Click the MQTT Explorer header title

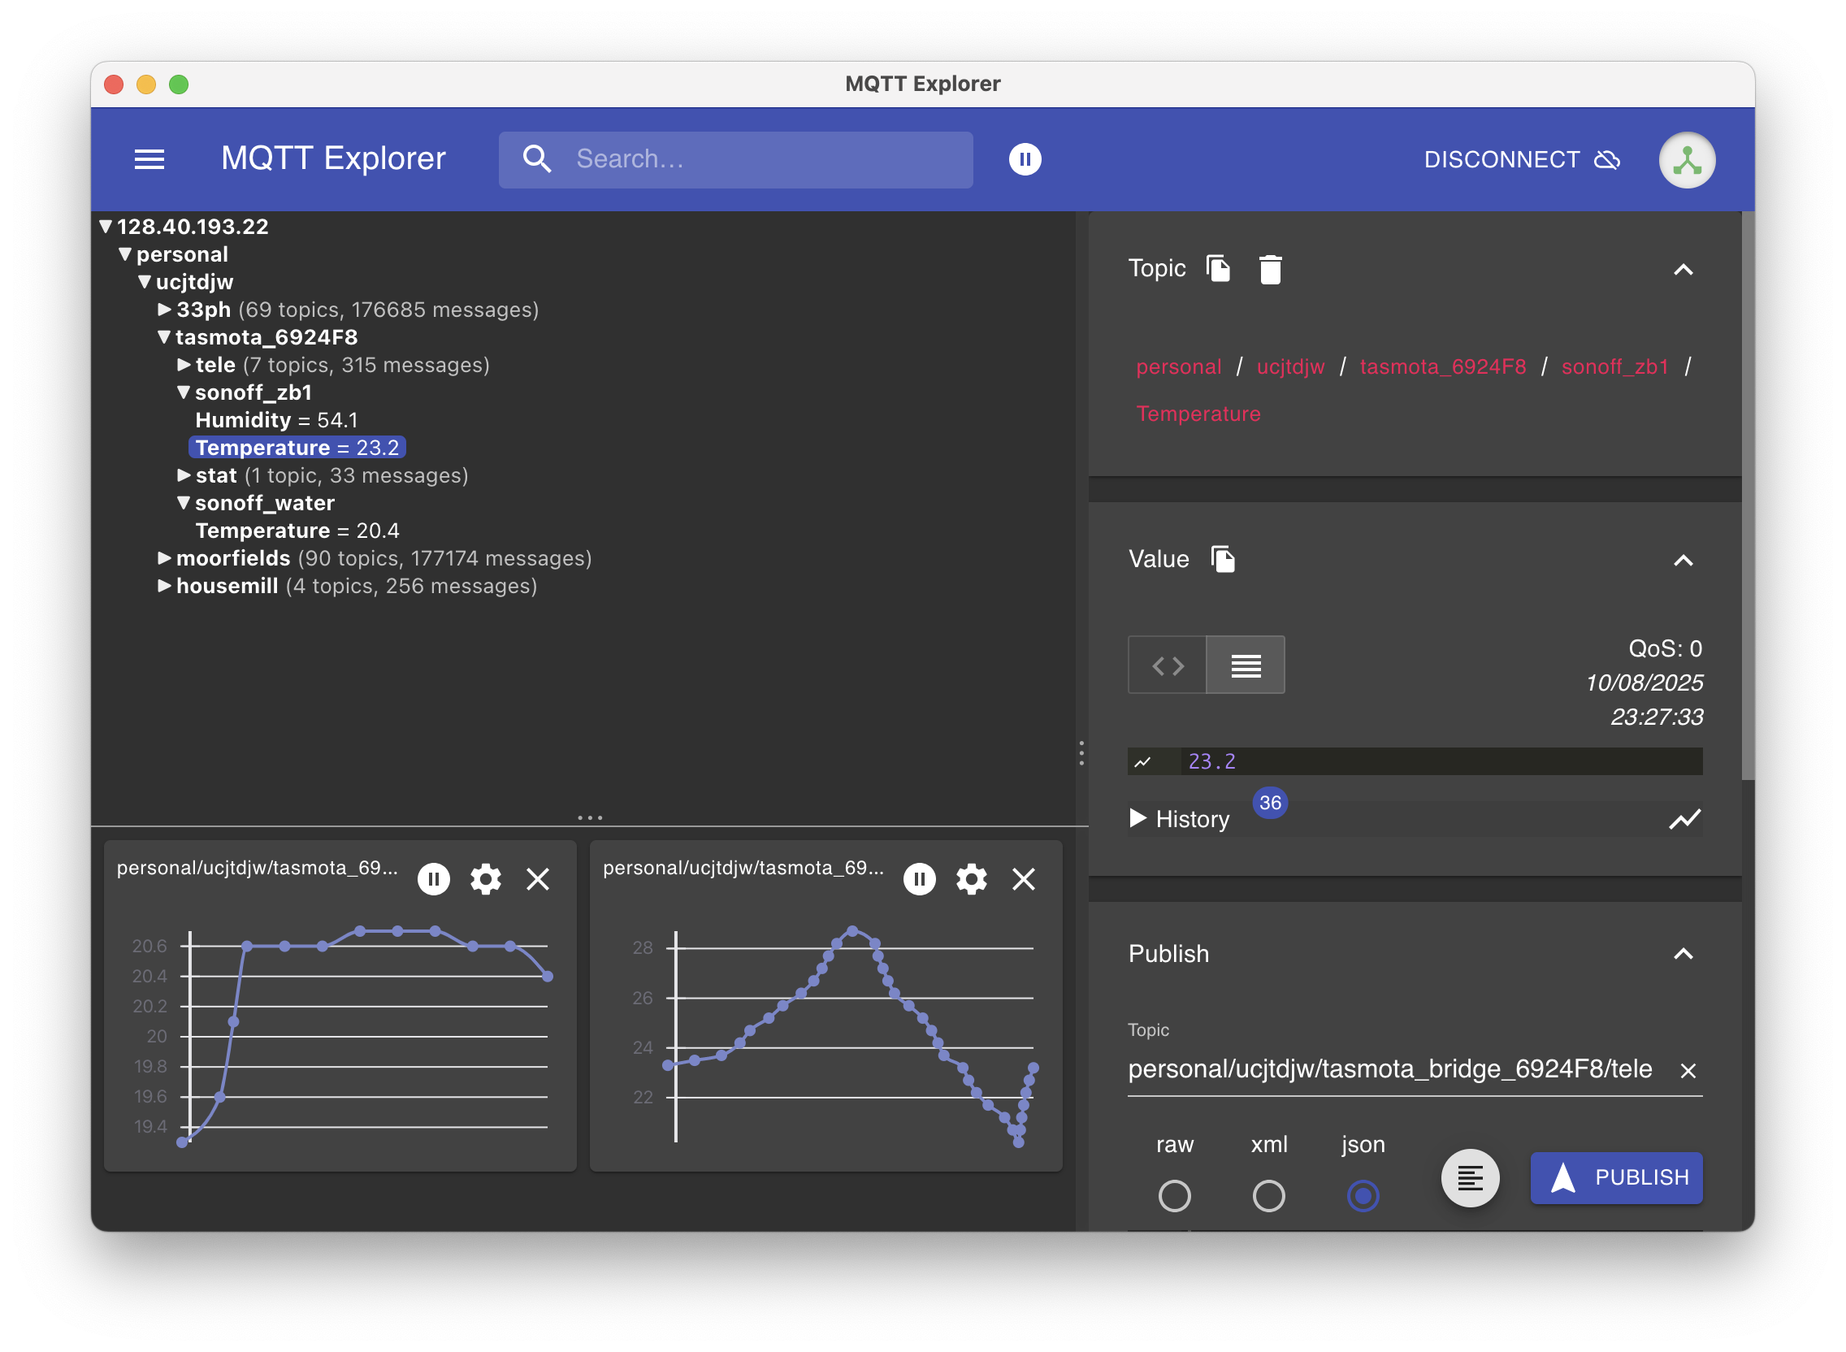[333, 158]
